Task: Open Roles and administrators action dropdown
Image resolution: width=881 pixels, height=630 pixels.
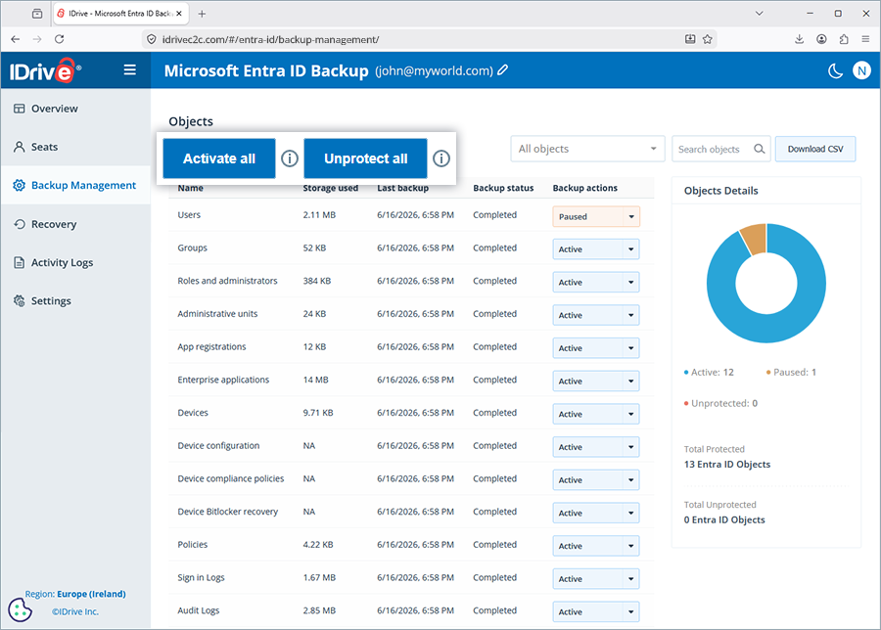Action: click(x=596, y=282)
